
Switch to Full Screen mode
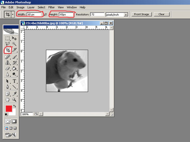coord(15,128)
